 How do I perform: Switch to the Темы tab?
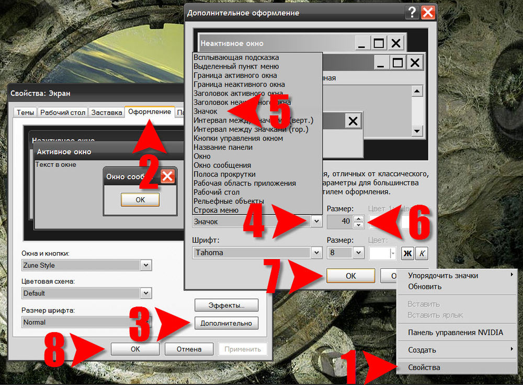click(x=25, y=112)
